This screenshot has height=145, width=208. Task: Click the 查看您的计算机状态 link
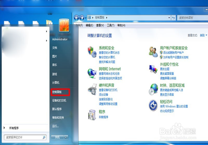(109, 53)
